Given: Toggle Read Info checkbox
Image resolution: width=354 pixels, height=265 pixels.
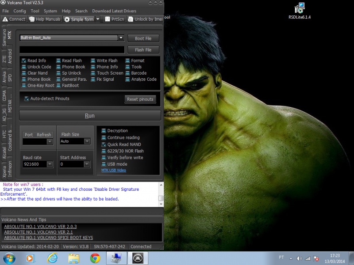Looking at the screenshot, I should pos(24,61).
